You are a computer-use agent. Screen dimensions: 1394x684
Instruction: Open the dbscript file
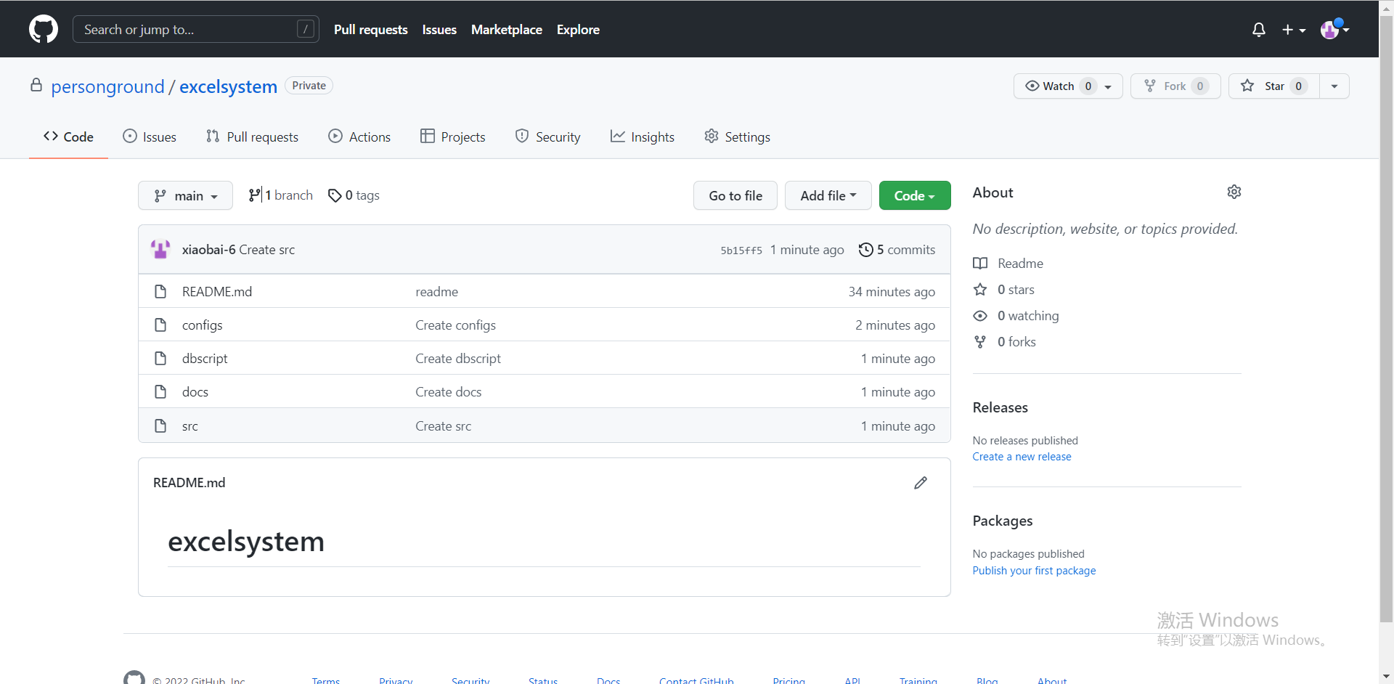point(205,358)
